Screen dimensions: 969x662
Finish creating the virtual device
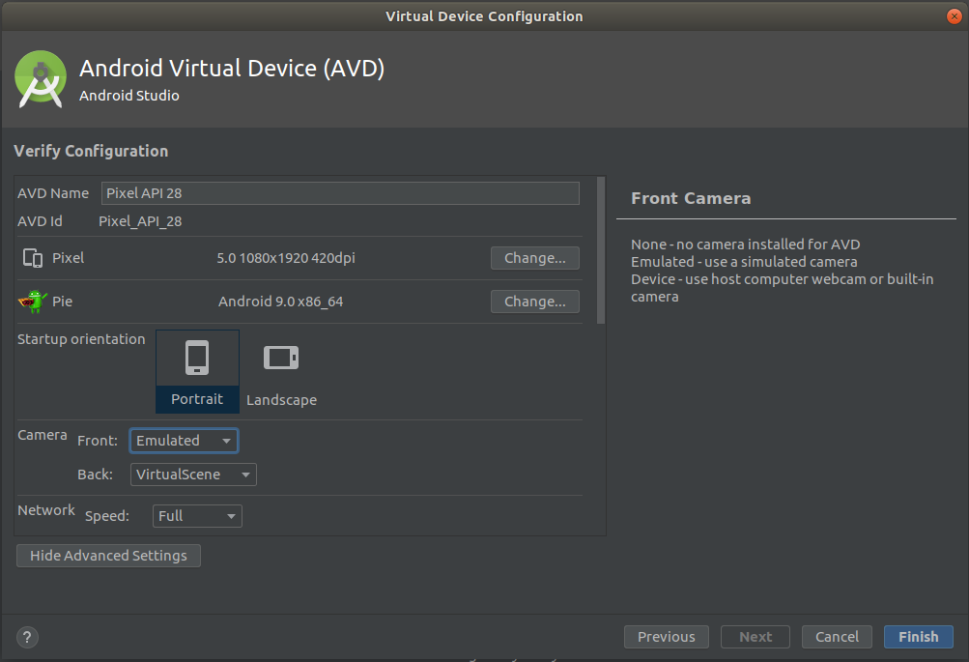pyautogui.click(x=918, y=636)
